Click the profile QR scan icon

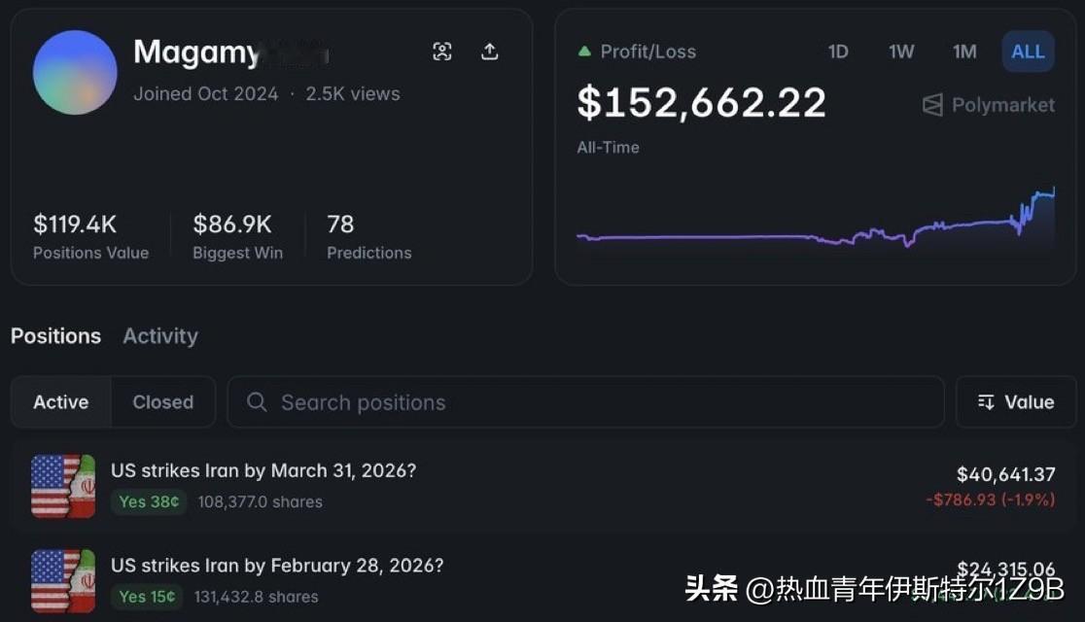pos(442,52)
